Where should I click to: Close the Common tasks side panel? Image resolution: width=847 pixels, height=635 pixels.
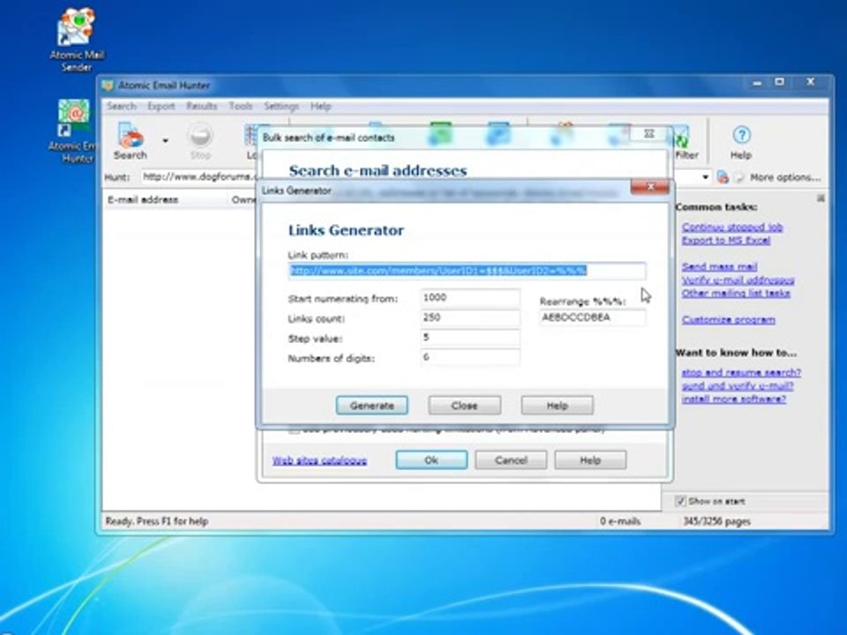pos(821,198)
